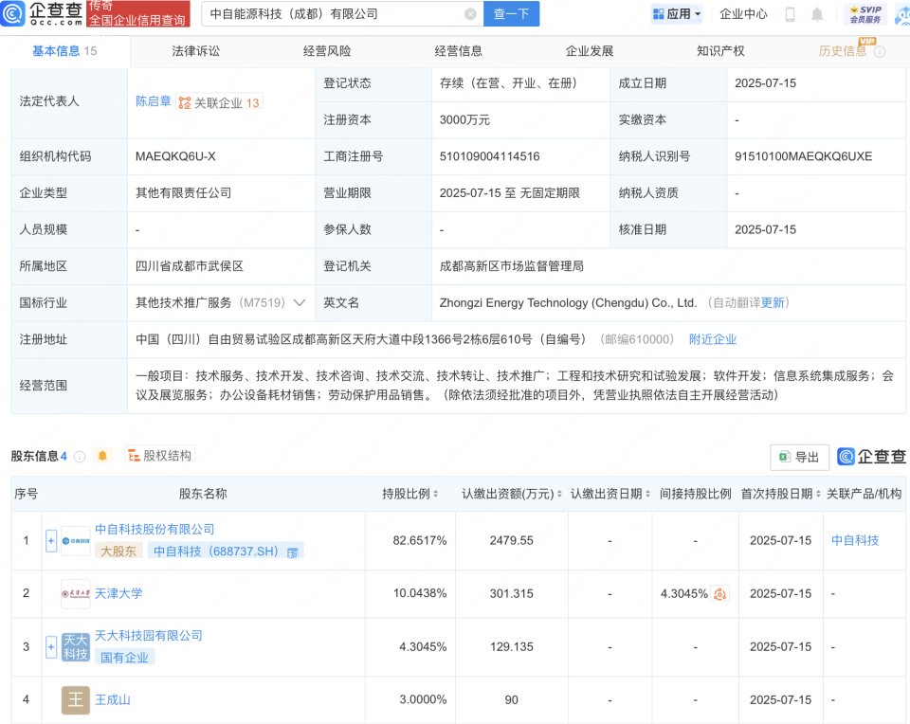Click 天津大学 logo thumbnail
The image size is (910, 724).
(76, 593)
